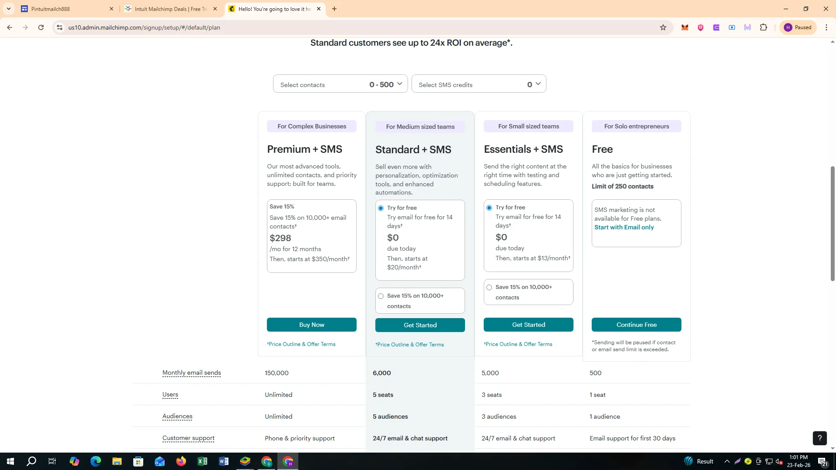Viewport: 836px width, 470px height.
Task: Click the Audiences row label
Action: coord(177,416)
